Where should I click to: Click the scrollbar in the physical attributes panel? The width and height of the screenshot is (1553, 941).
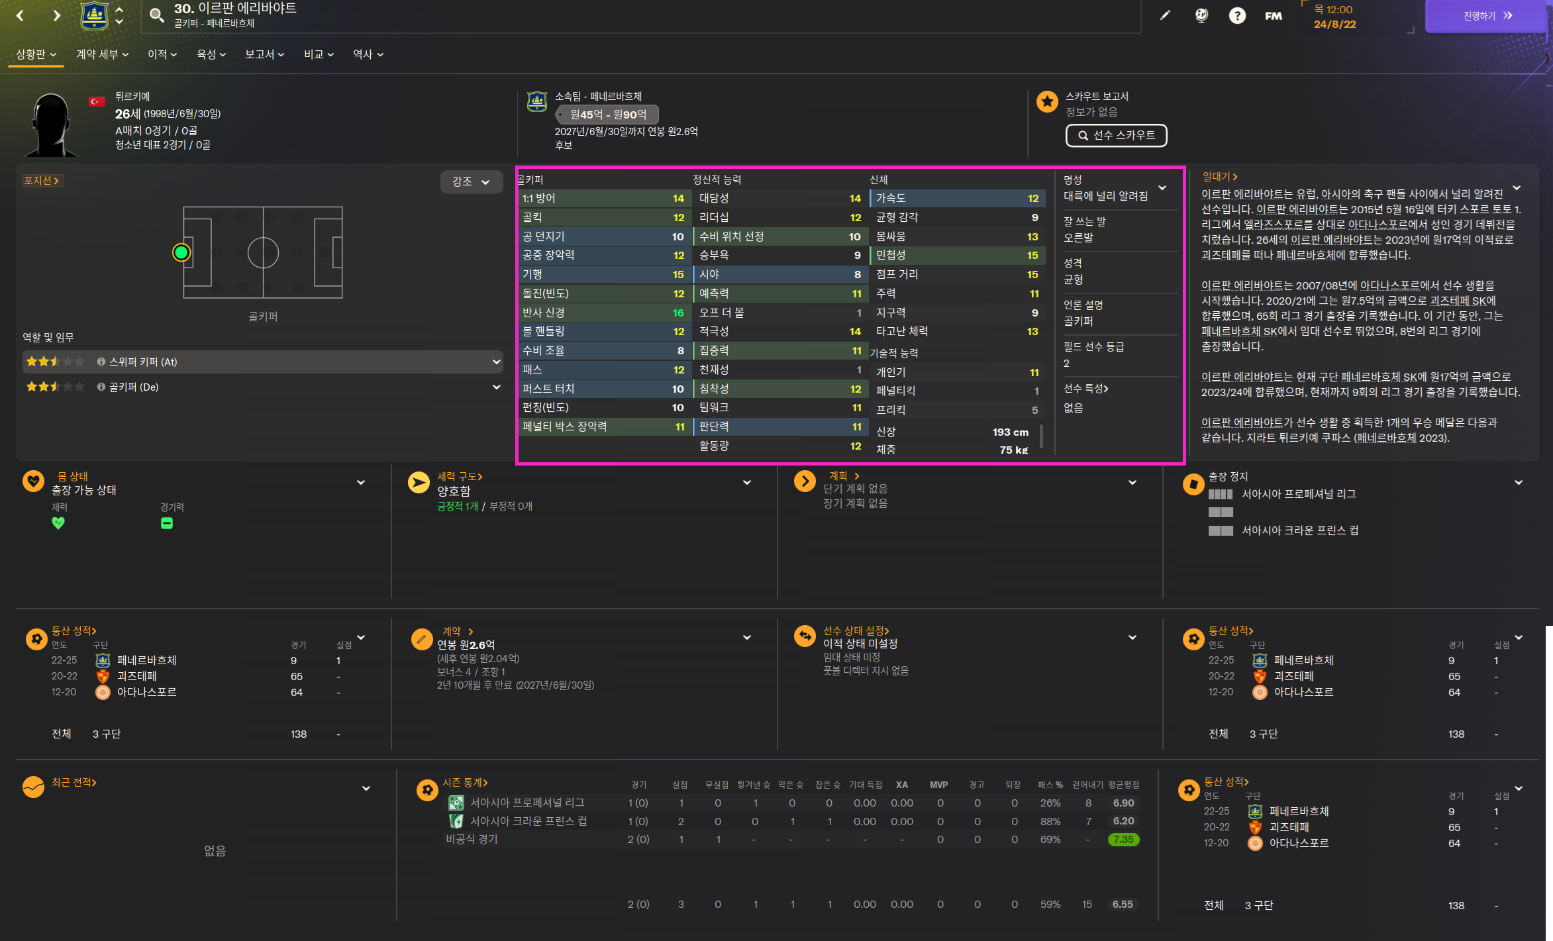[x=1042, y=436]
